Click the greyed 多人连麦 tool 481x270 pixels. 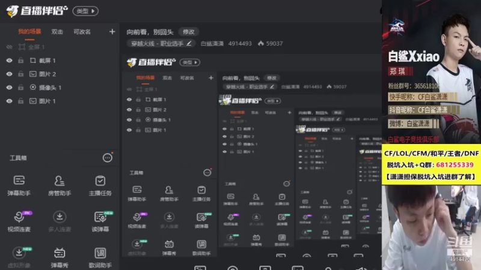60,221
